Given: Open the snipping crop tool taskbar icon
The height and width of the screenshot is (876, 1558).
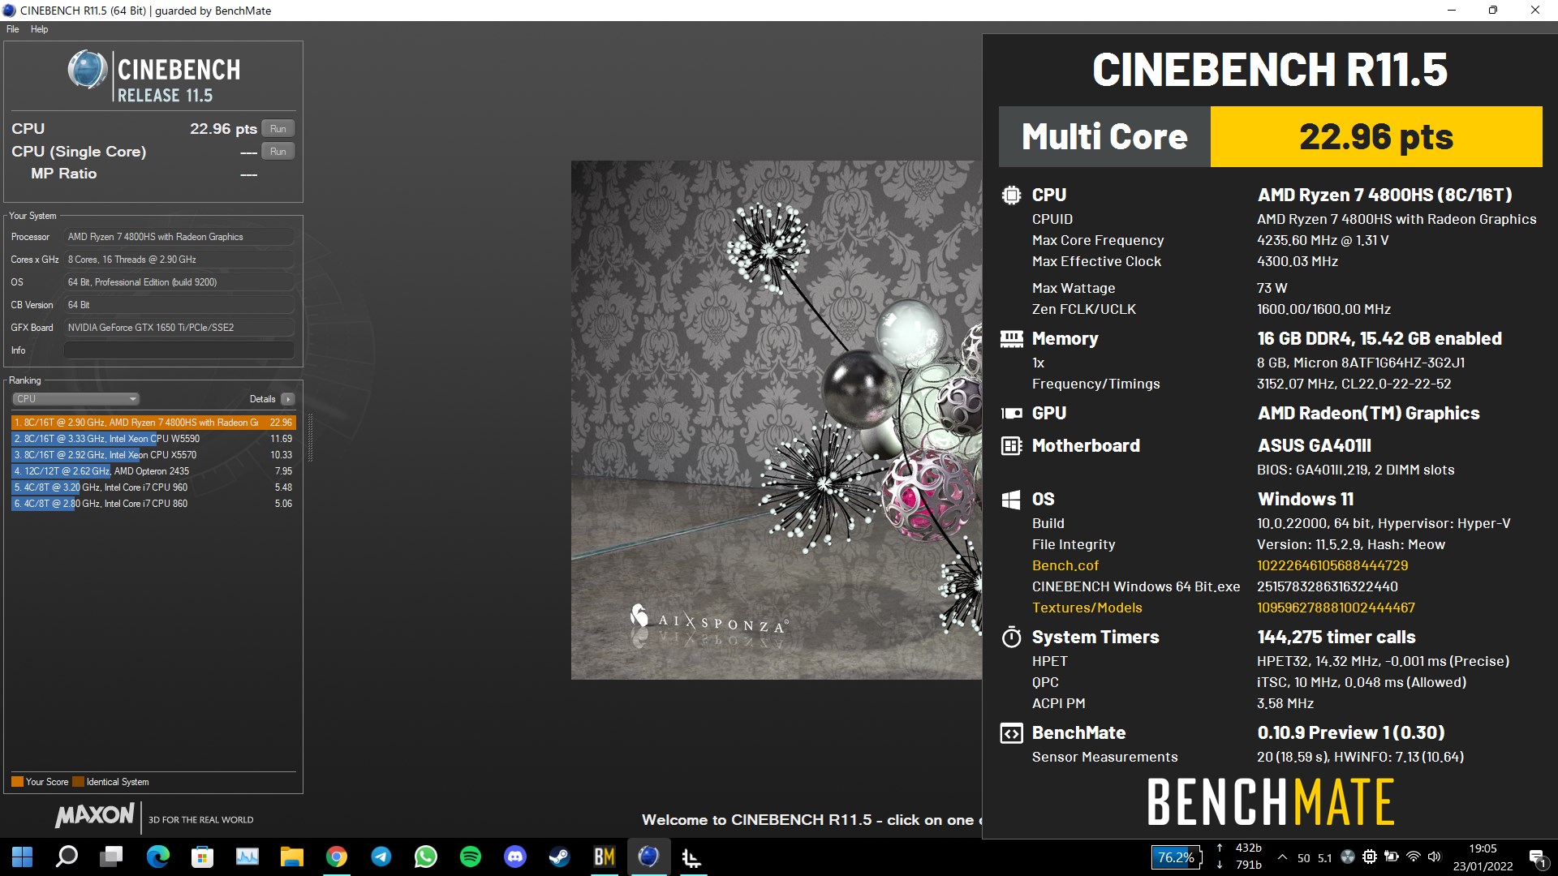Looking at the screenshot, I should [x=692, y=857].
